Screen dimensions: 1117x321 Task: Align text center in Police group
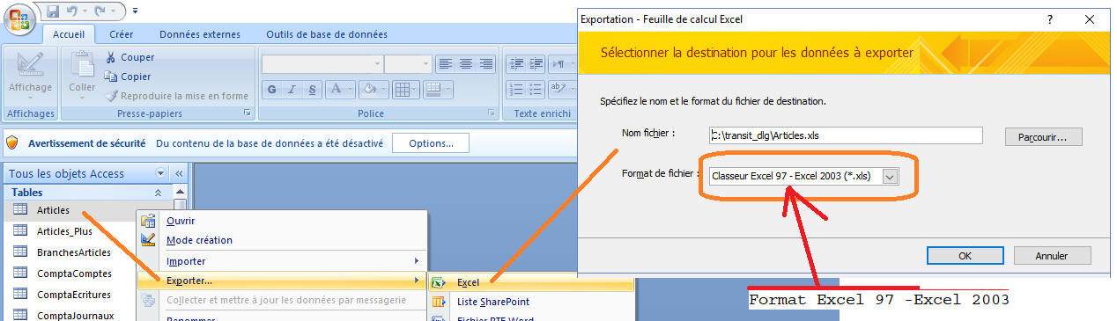pyautogui.click(x=465, y=64)
